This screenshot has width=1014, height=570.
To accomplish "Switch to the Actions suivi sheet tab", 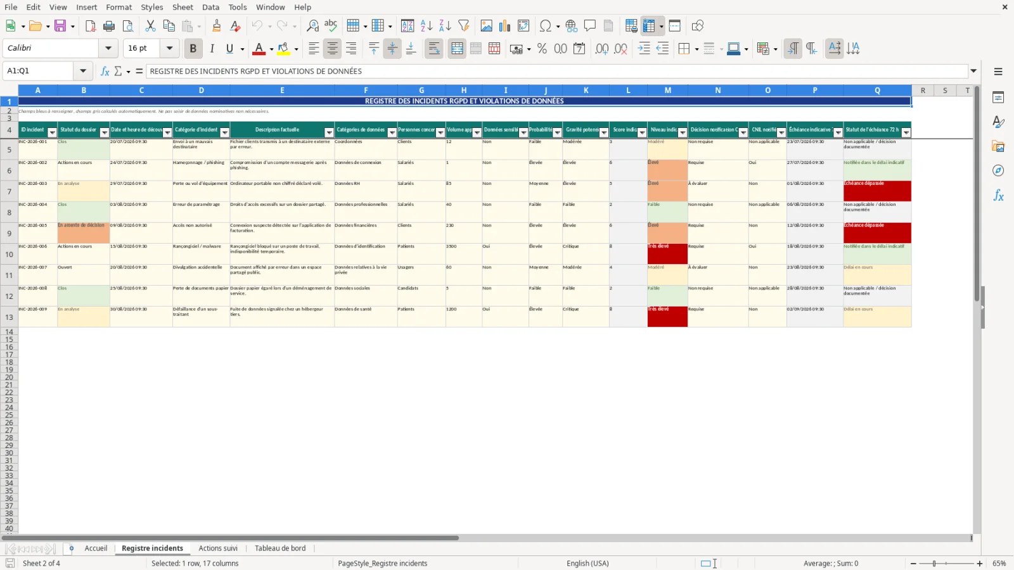I will (x=218, y=548).
